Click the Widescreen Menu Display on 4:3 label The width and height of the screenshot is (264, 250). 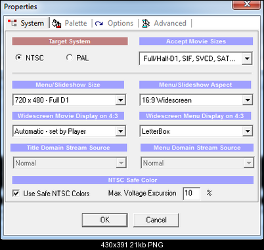pos(195,115)
